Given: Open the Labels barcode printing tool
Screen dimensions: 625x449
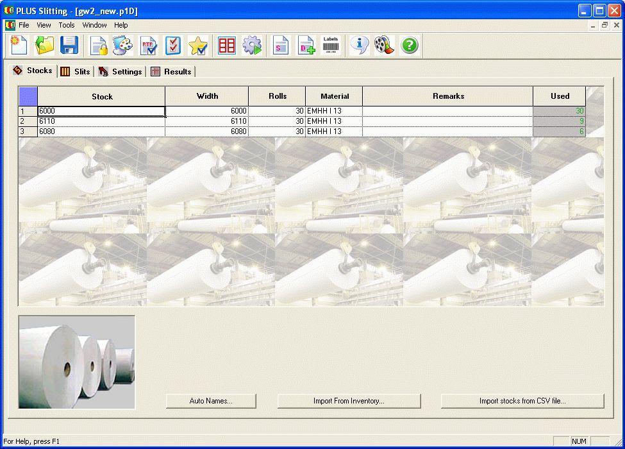Looking at the screenshot, I should click(x=331, y=45).
